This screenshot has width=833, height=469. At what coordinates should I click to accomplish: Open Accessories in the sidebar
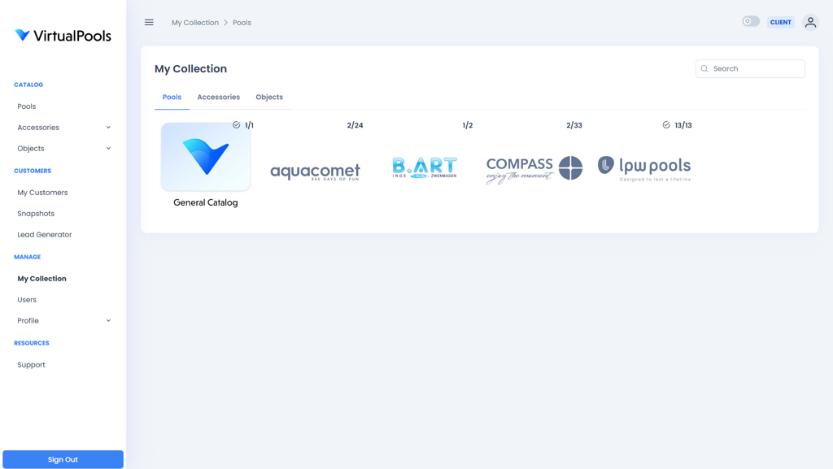[38, 128]
